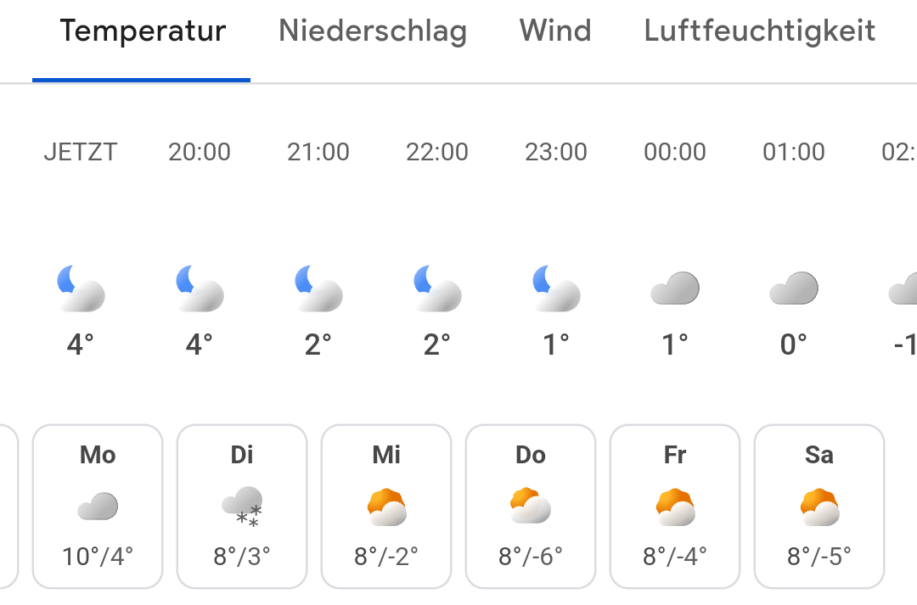Screen dimensions: 917x605
Task: Click the 21:00 temperature reading 2°
Action: coord(318,345)
